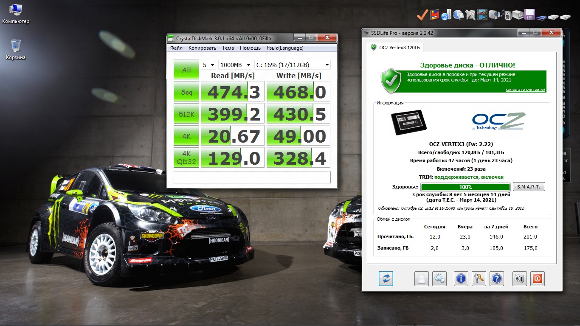The image size is (580, 326).
Task: Open the Тема menu
Action: click(228, 48)
